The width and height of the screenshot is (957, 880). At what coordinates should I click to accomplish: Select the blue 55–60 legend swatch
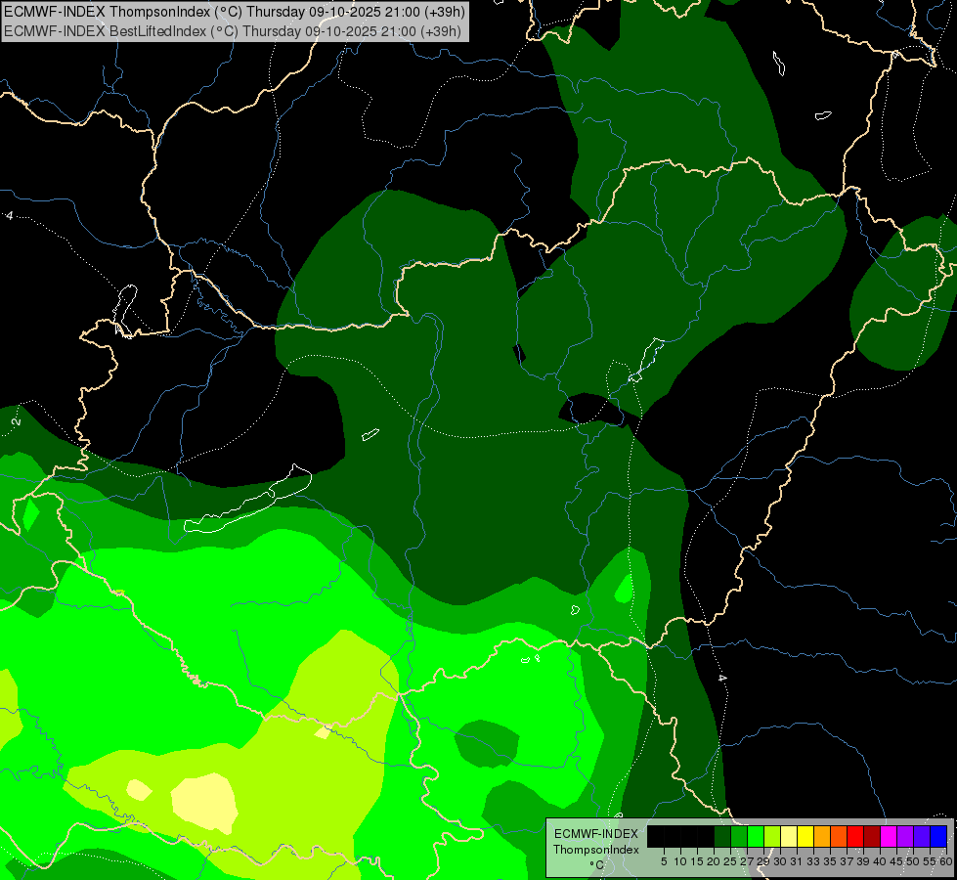tap(938, 836)
